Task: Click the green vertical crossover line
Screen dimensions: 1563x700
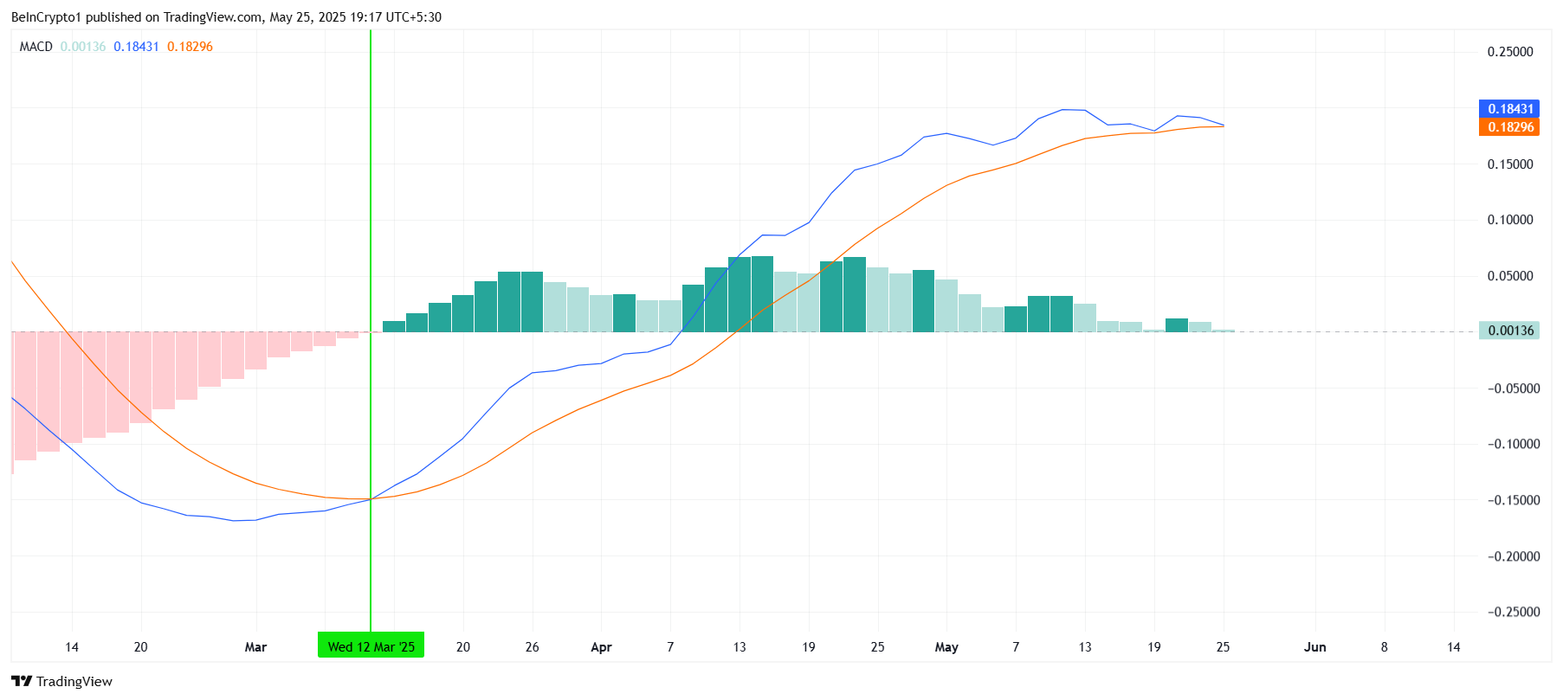Action: 371,329
